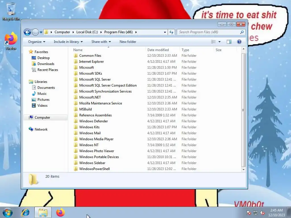Select the 'Windows Sidebar' name
Screen dimensions: 291x218
click(92, 163)
